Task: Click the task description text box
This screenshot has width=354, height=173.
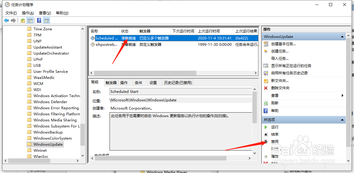Action: [181, 131]
